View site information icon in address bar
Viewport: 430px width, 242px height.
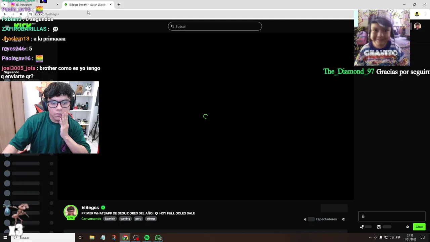click(x=31, y=14)
